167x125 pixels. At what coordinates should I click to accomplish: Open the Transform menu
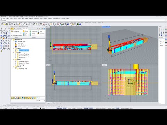pos(37,18)
